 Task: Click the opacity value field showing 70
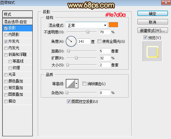[105, 32]
